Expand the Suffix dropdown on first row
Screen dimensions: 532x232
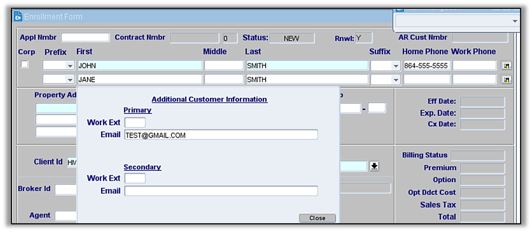[395, 66]
